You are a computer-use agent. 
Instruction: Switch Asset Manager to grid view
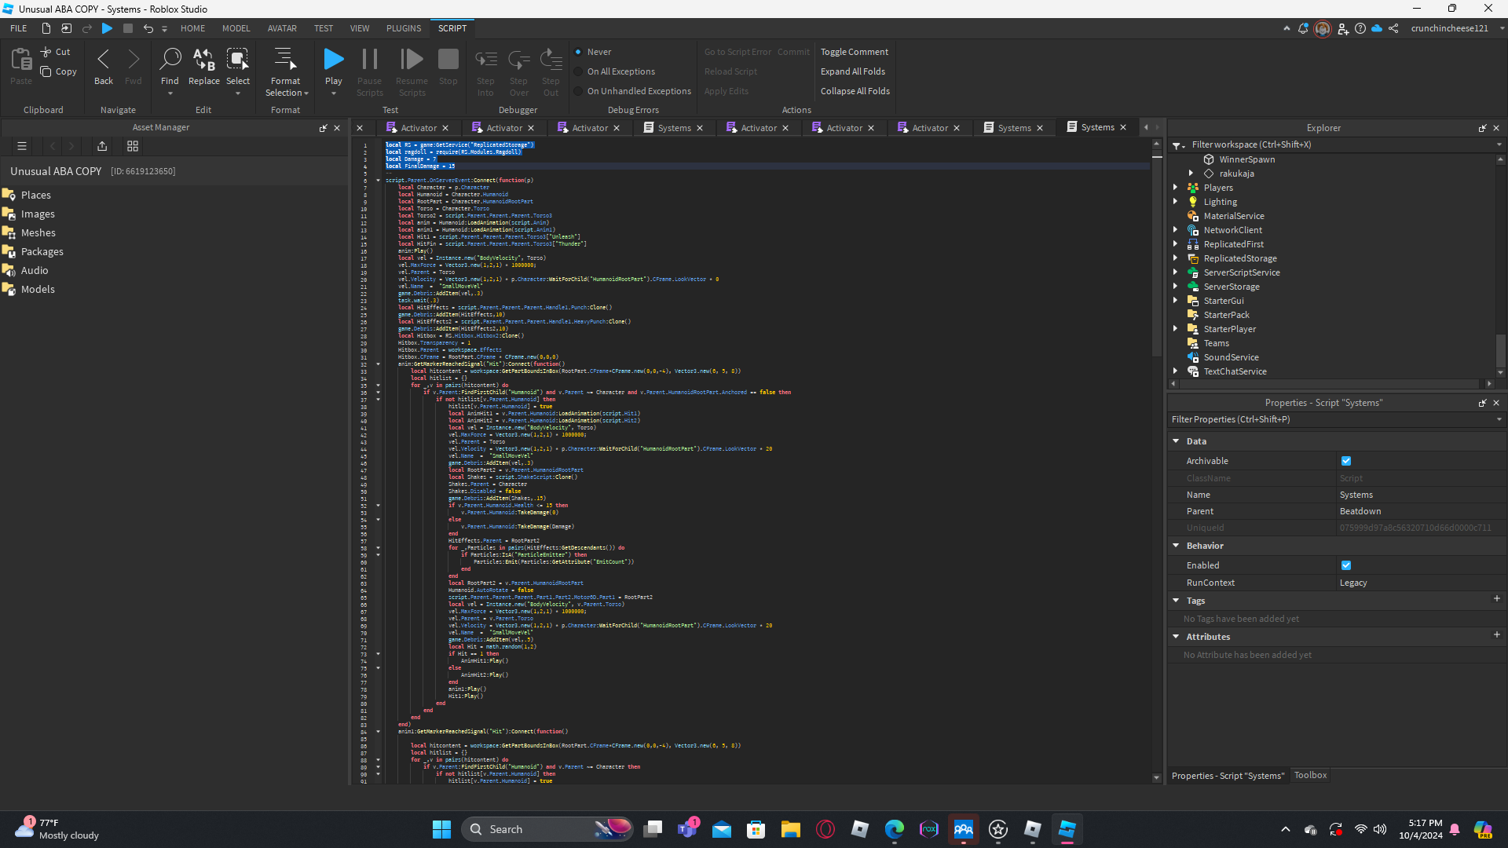tap(133, 146)
